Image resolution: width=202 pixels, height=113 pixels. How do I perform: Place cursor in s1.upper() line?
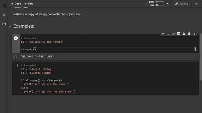pyautogui.click(x=29, y=49)
